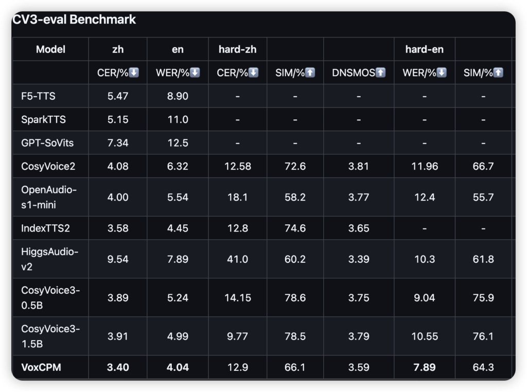527x392 pixels.
Task: Click the "64.3" value for VoxCPM
Action: click(483, 367)
